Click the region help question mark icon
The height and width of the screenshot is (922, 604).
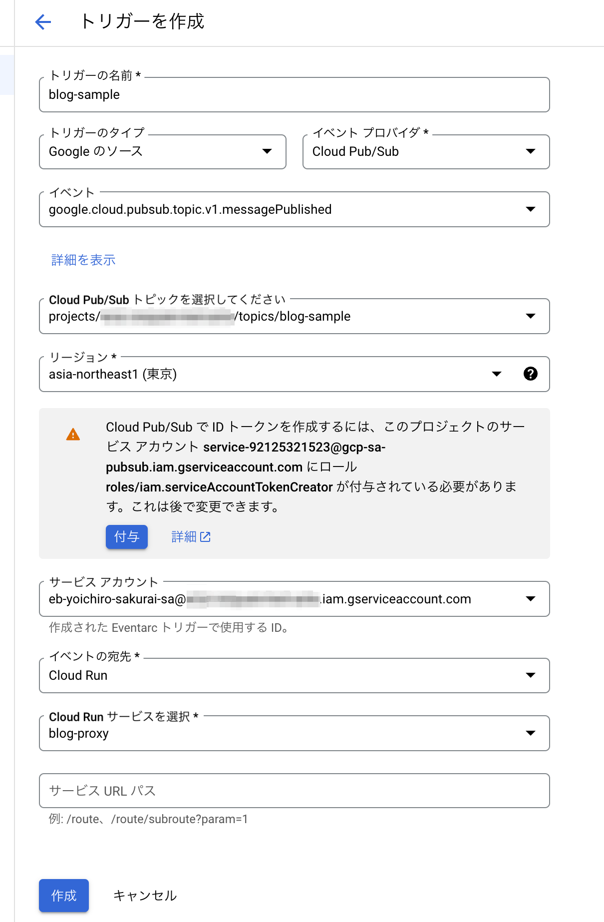point(531,374)
